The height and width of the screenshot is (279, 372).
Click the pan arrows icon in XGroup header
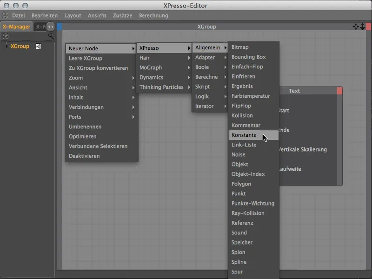pos(356,27)
